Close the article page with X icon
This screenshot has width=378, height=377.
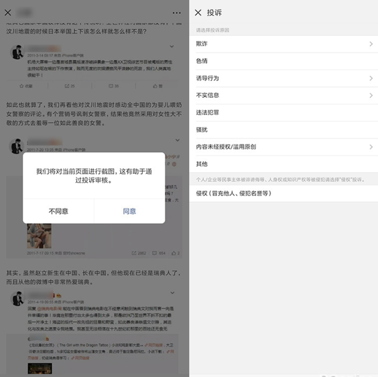pos(8,13)
